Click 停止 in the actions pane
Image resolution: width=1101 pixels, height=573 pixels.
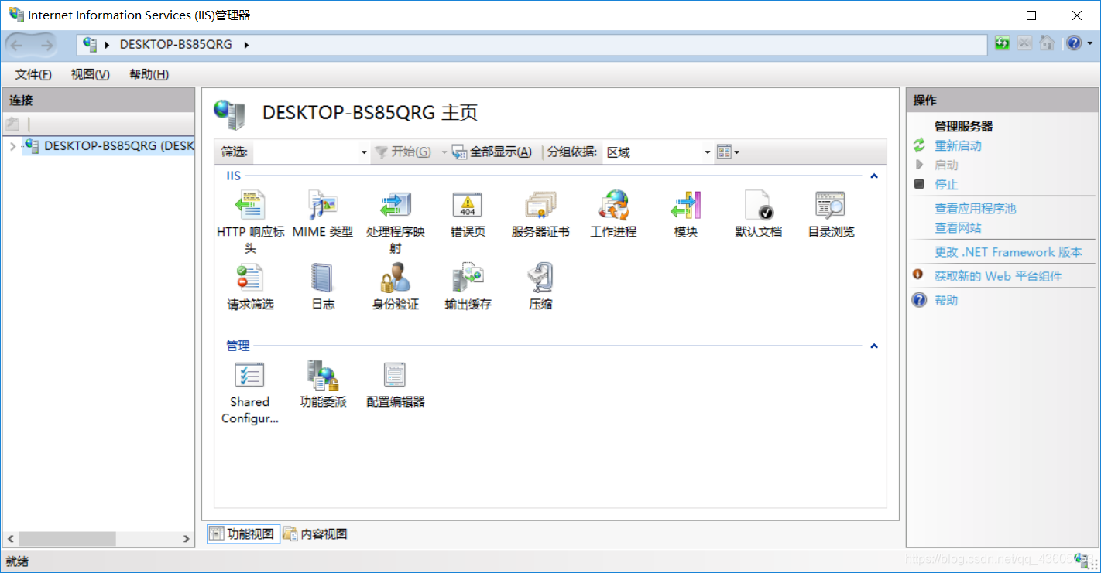point(946,184)
